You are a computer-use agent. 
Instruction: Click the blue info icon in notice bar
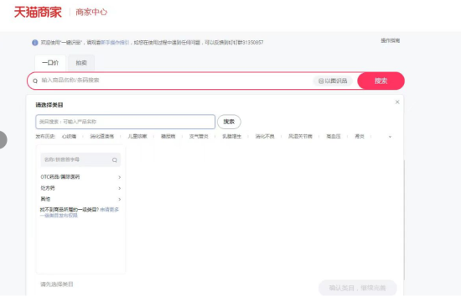35,43
